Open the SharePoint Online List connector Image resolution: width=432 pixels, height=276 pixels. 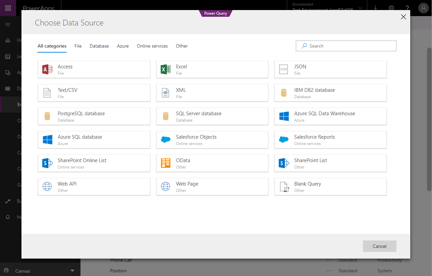coord(94,163)
